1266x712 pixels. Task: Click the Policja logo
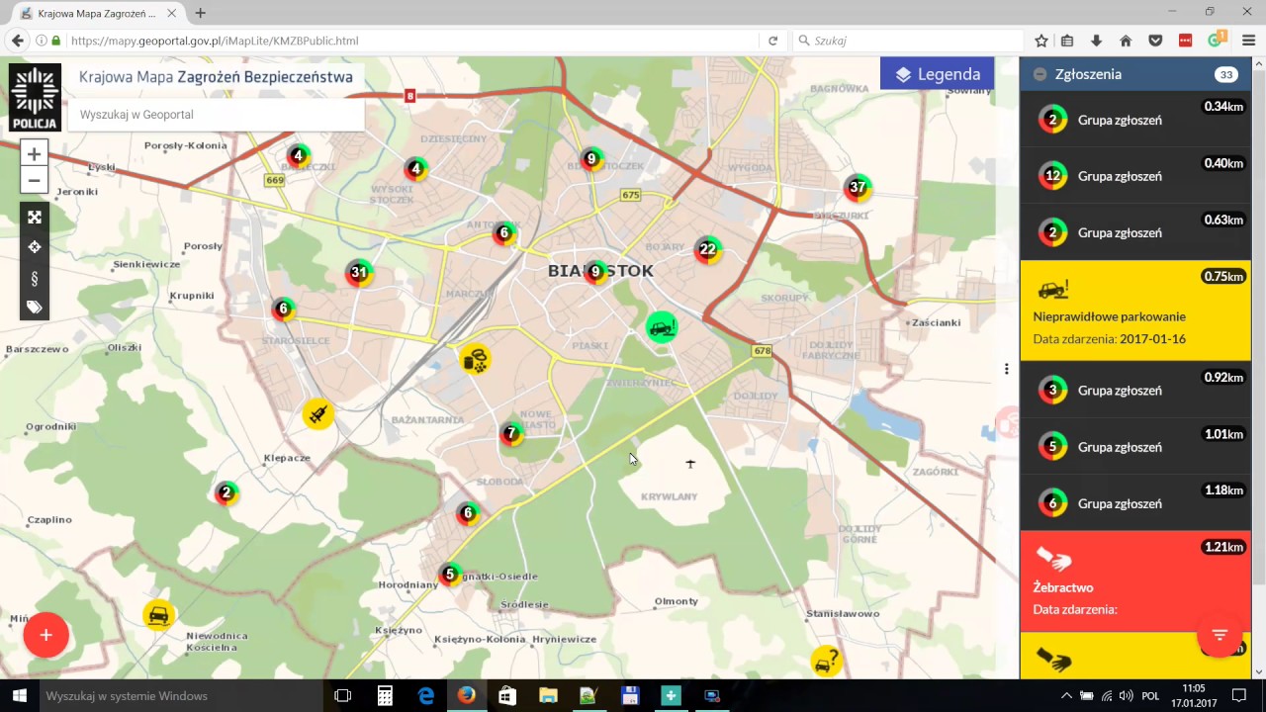pos(35,98)
